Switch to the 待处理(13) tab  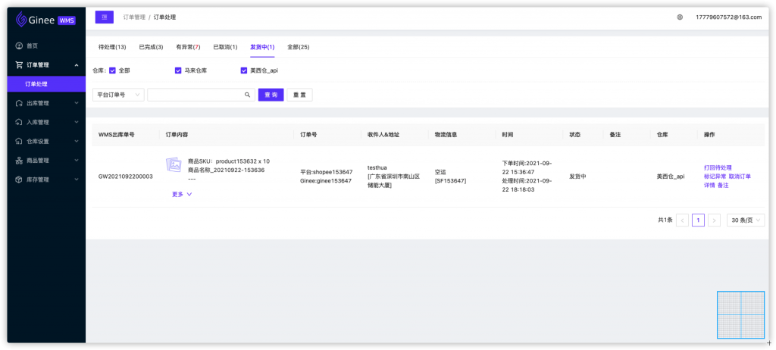[x=112, y=47]
